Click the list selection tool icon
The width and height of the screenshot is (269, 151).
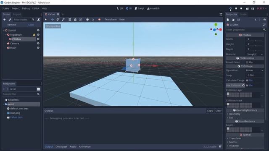[70, 20]
